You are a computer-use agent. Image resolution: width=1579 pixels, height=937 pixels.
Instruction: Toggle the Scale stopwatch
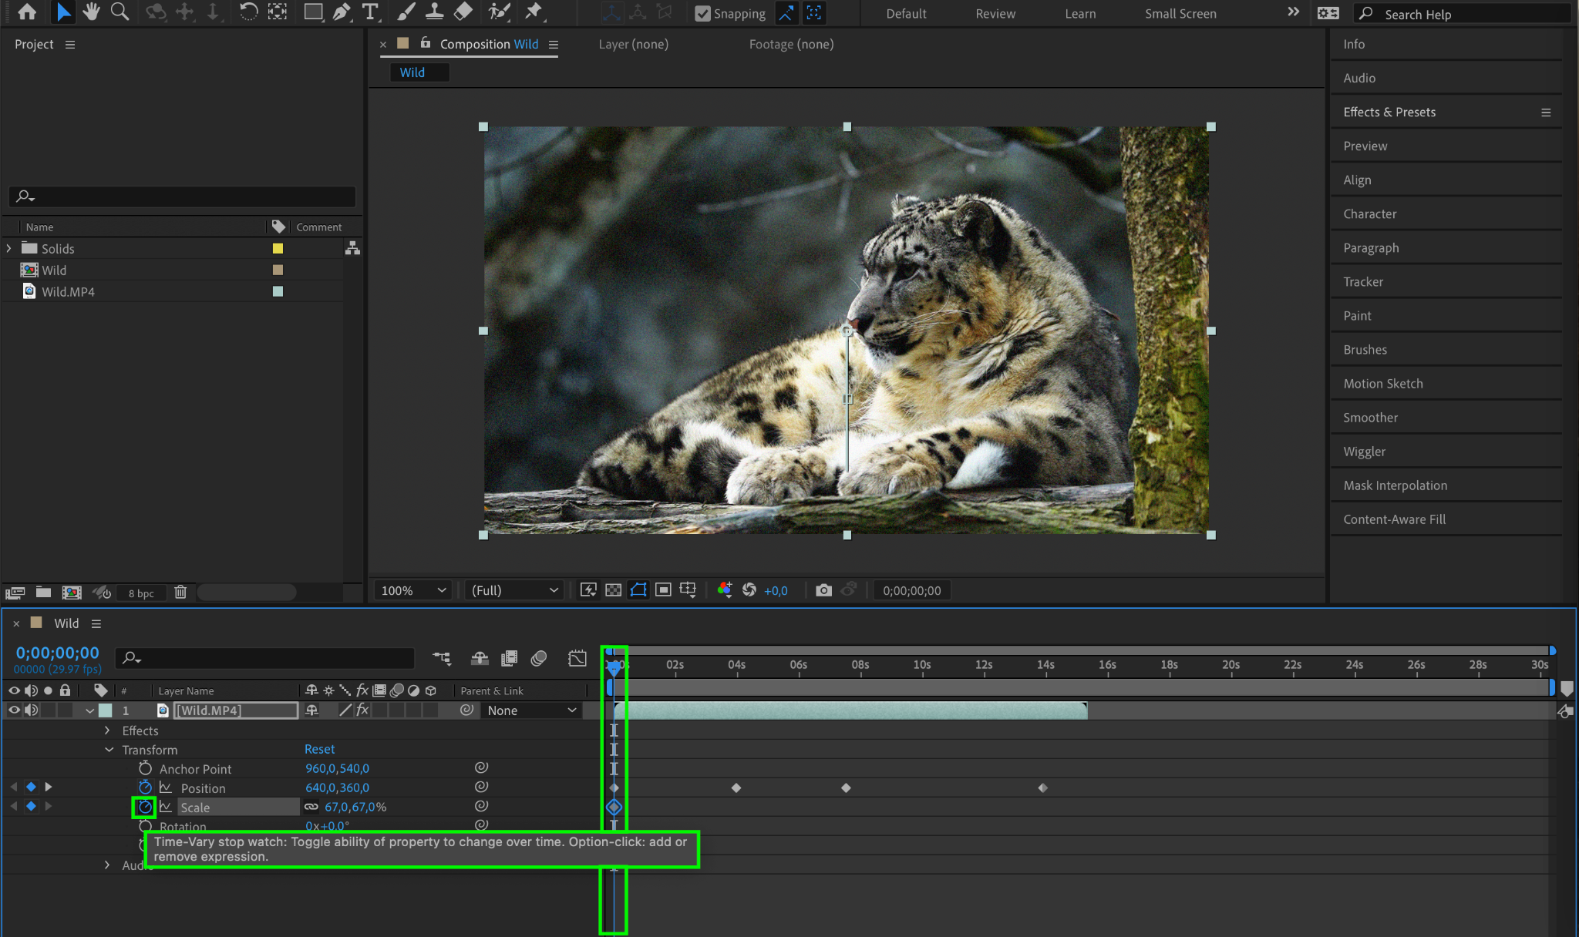pos(145,807)
